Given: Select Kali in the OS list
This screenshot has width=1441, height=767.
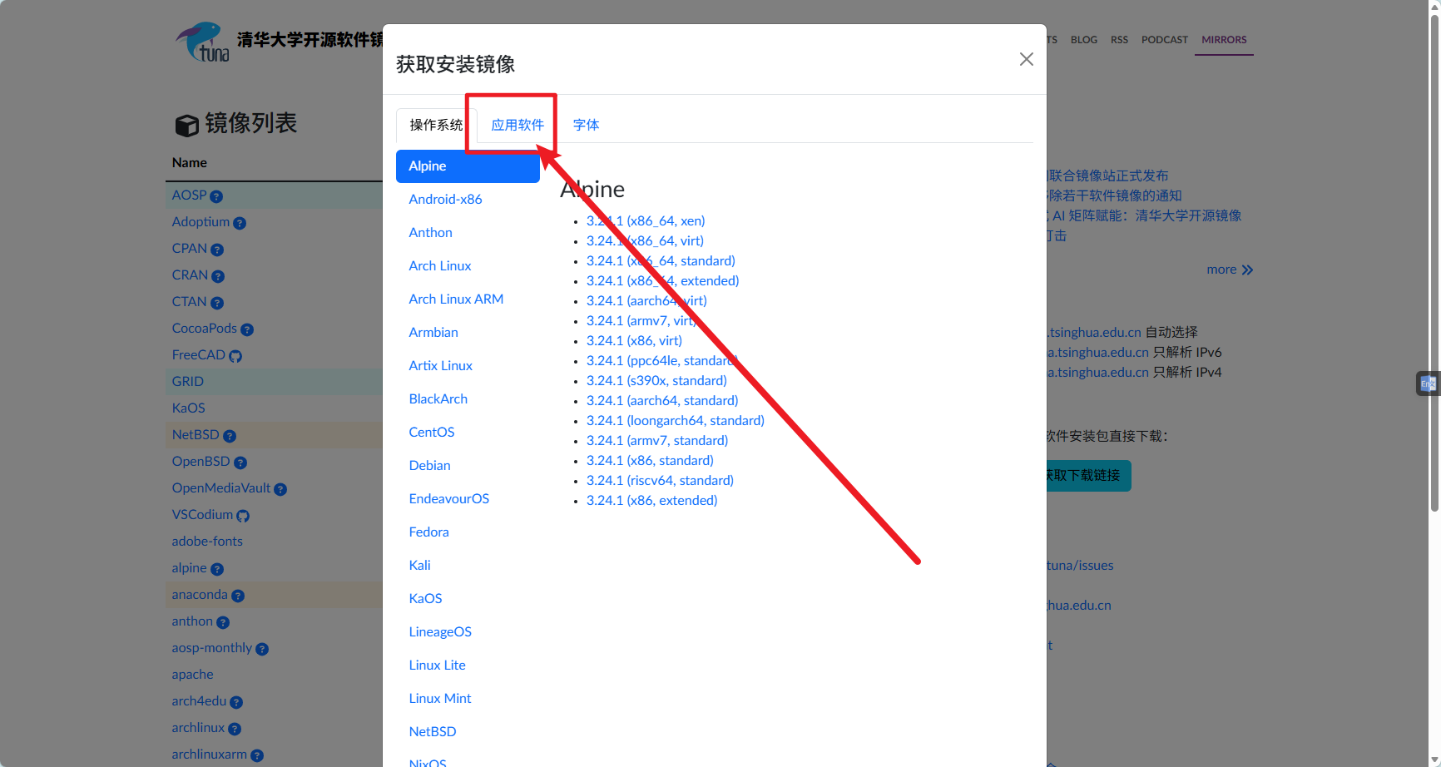Looking at the screenshot, I should 468,566.
